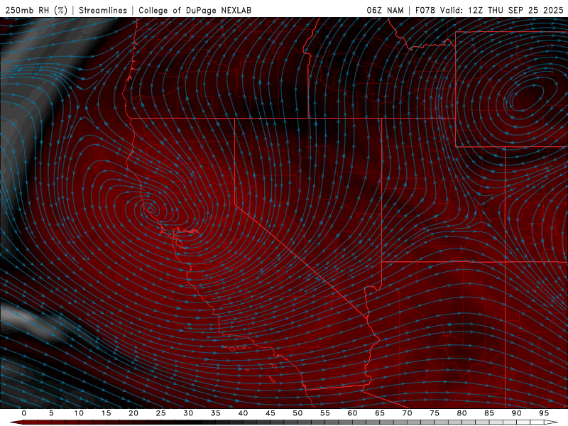The width and height of the screenshot is (568, 426).
Task: Click the 0 value on the colorbar
Action: click(x=24, y=413)
